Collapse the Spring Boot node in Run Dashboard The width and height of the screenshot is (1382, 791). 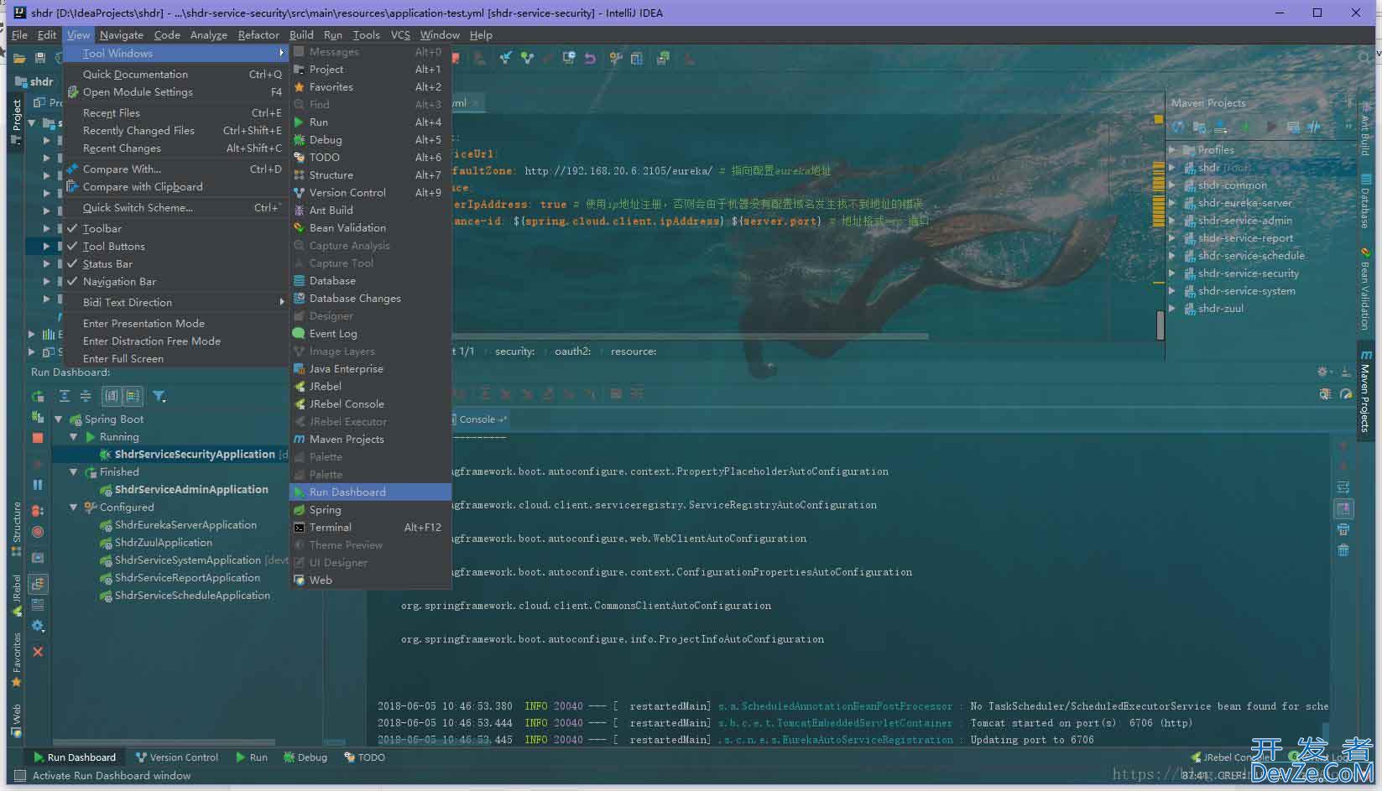pos(59,419)
